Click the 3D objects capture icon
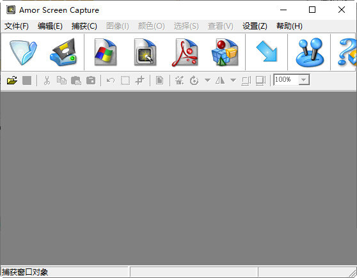The height and width of the screenshot is (278, 357). [225, 52]
